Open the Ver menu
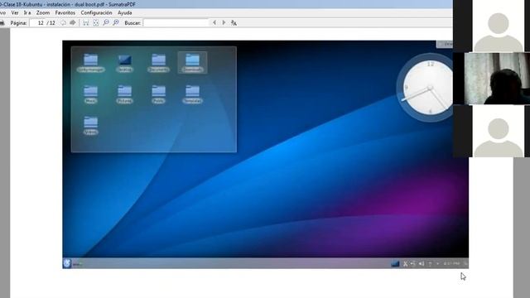This screenshot has height=298, width=530. (15, 12)
